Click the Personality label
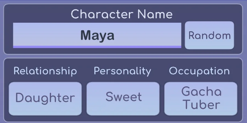 pos(122,71)
